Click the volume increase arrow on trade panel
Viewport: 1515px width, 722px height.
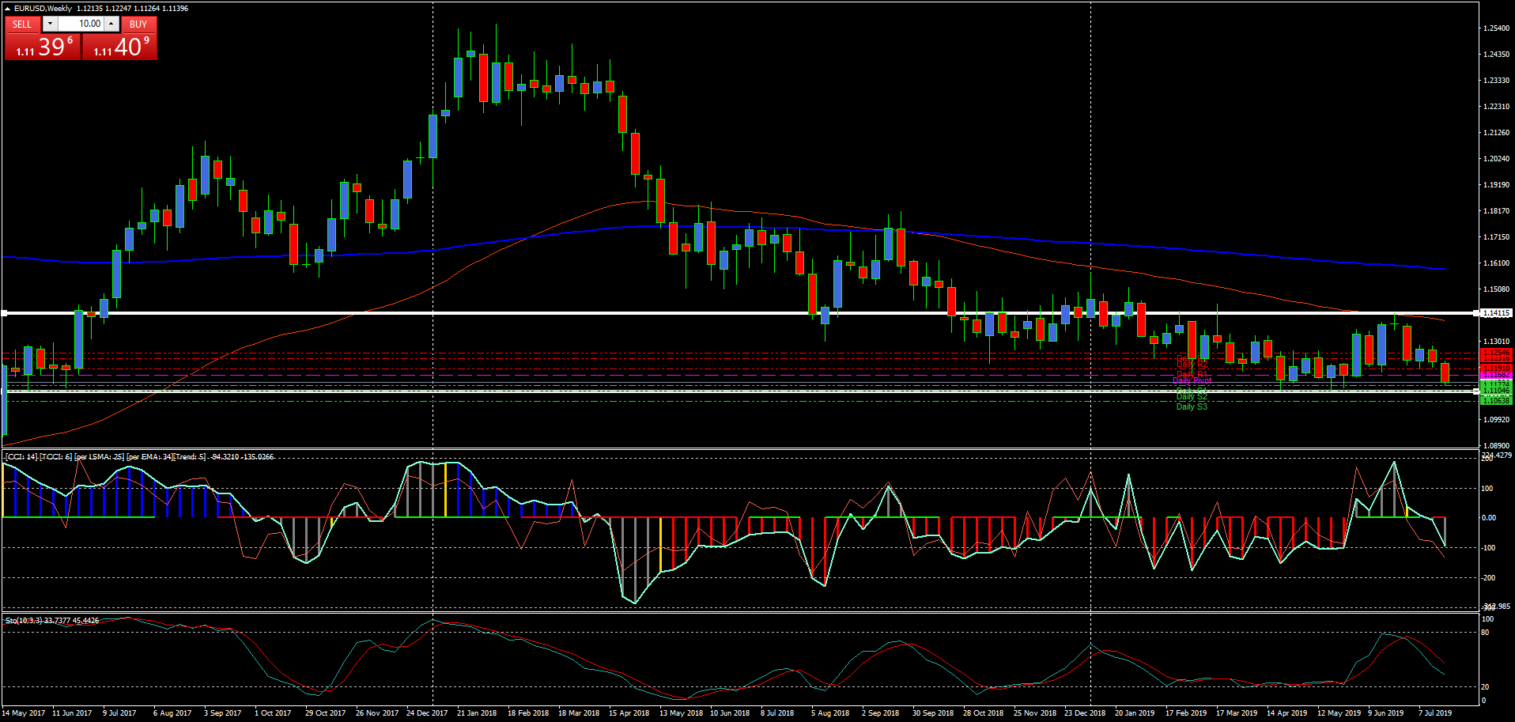point(111,24)
